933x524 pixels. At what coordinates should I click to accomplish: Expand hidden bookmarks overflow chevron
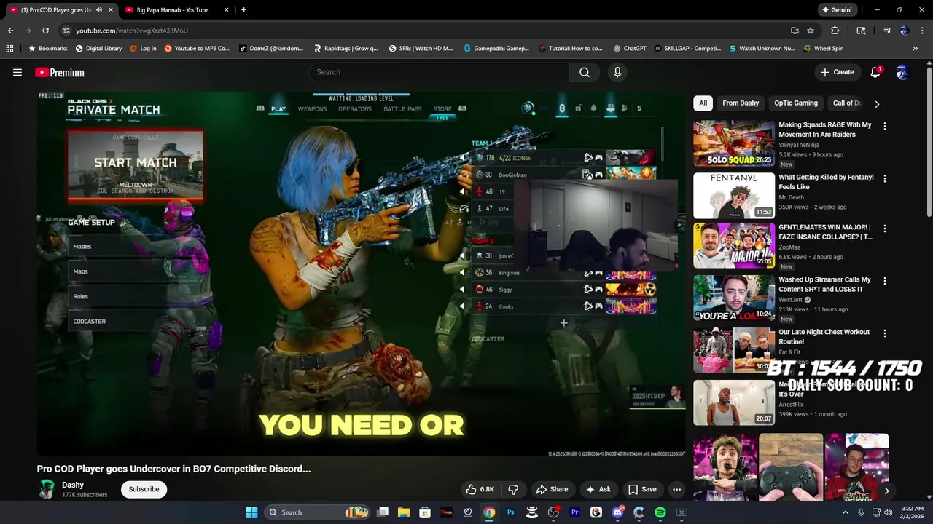pyautogui.click(x=916, y=49)
